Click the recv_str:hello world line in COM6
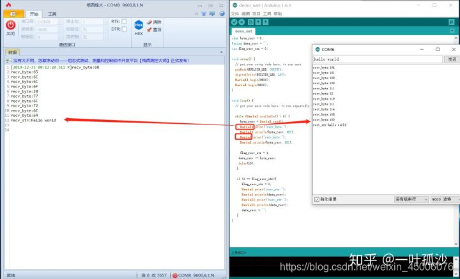This screenshot has width=460, height=279. 330,125
